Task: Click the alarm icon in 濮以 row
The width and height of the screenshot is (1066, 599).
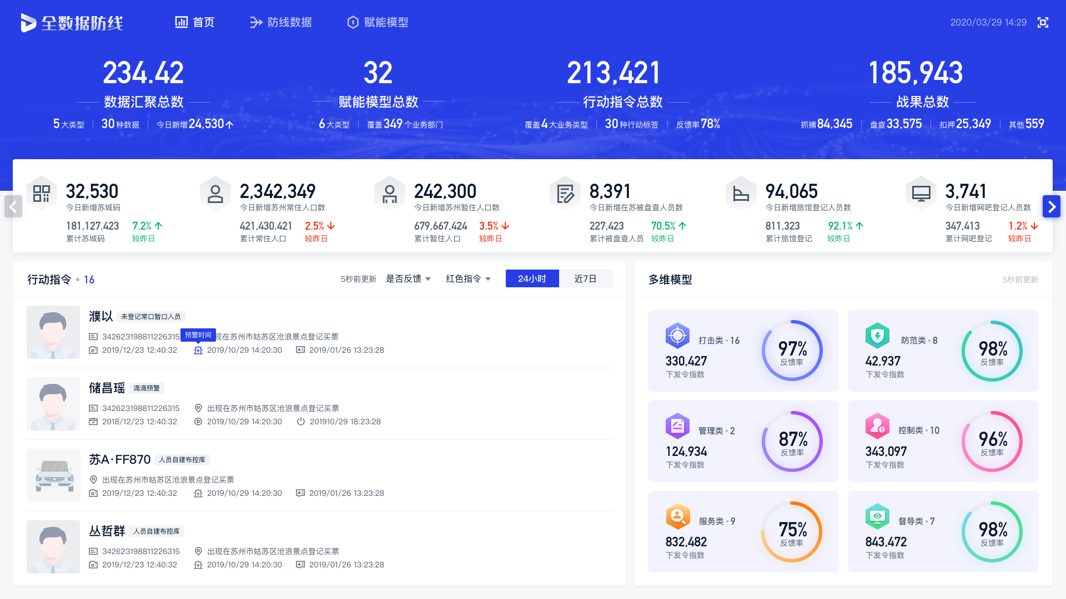Action: tap(198, 351)
